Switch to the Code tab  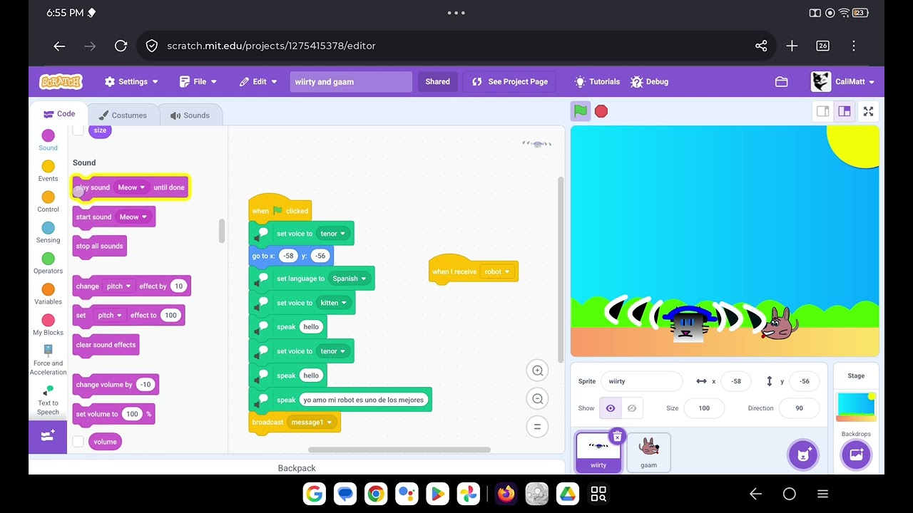click(x=58, y=114)
